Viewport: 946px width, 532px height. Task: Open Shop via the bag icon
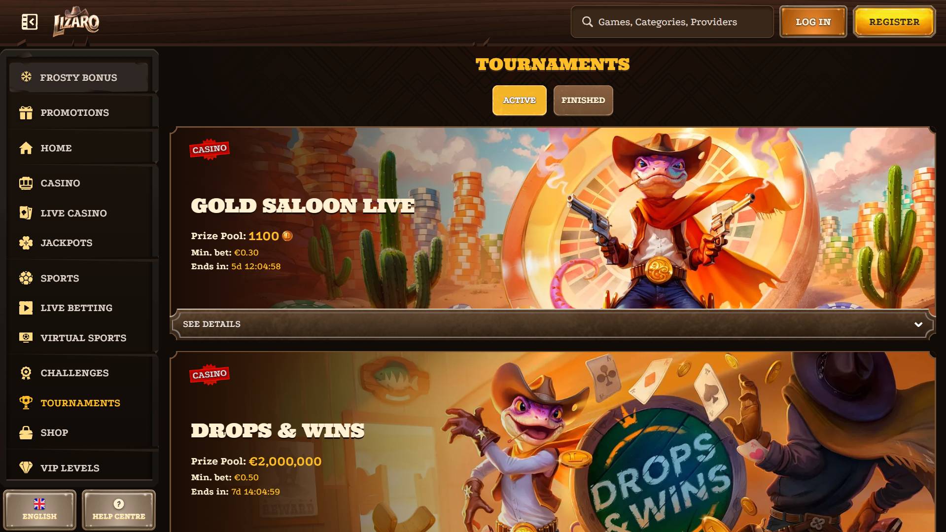(x=26, y=432)
